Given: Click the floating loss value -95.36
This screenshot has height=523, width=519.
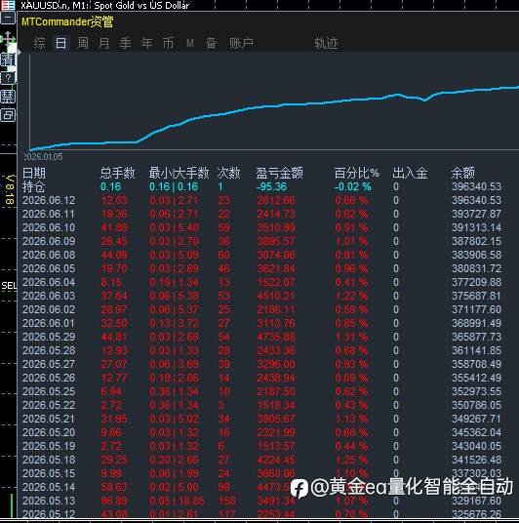Looking at the screenshot, I should pos(271,186).
